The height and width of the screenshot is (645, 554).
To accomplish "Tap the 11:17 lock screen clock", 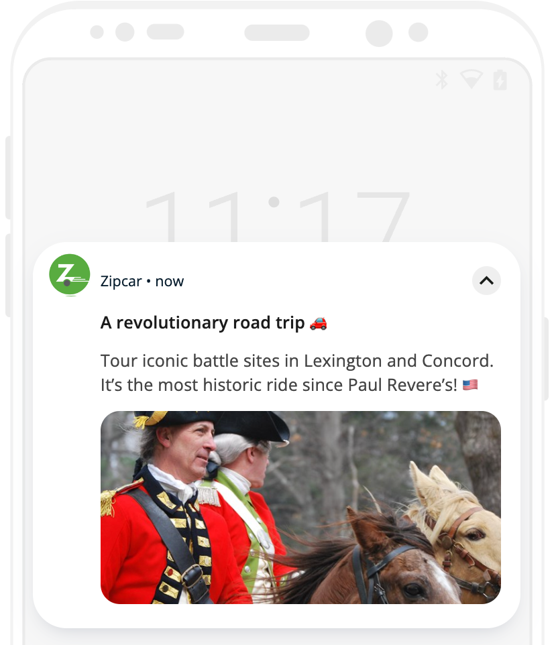I will [x=277, y=216].
